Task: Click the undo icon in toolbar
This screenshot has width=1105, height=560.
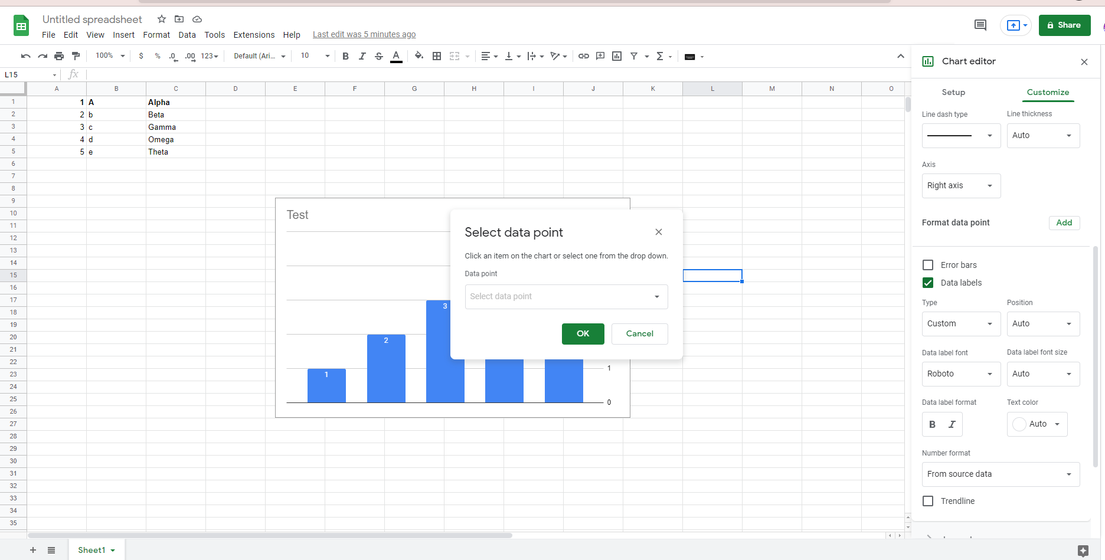Action: coord(25,56)
